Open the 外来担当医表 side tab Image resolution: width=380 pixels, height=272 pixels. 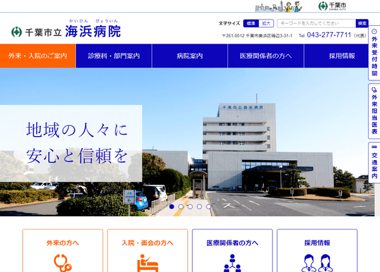[x=374, y=112]
